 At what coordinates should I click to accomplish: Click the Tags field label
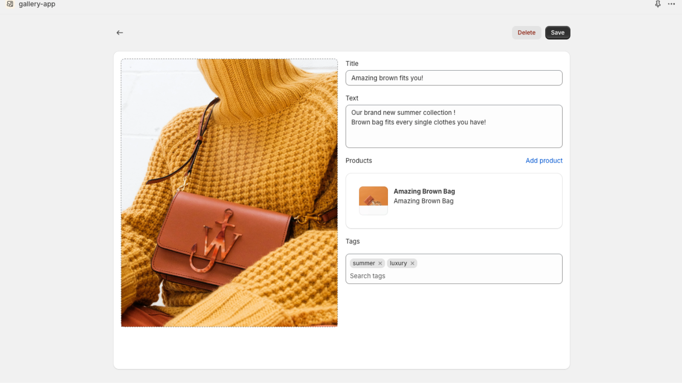tap(353, 241)
